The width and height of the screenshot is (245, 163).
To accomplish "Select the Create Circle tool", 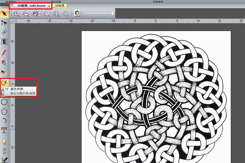I will click(4, 102).
